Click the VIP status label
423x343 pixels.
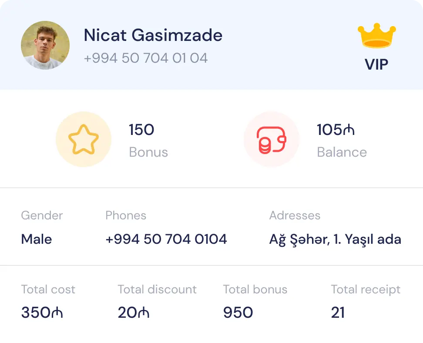[376, 64]
